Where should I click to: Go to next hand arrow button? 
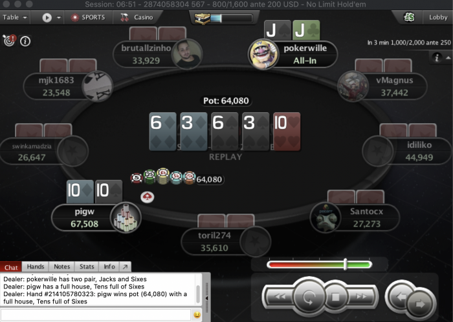[x=421, y=304]
